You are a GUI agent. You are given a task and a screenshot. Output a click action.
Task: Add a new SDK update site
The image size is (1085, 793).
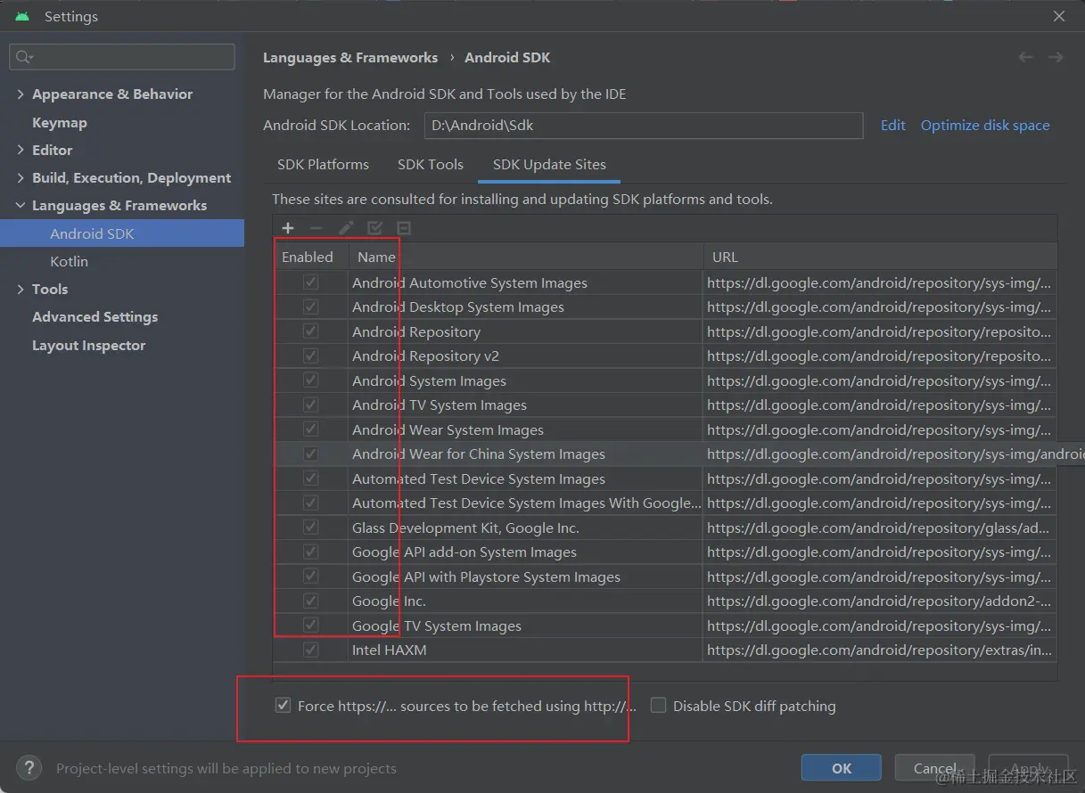[288, 228]
